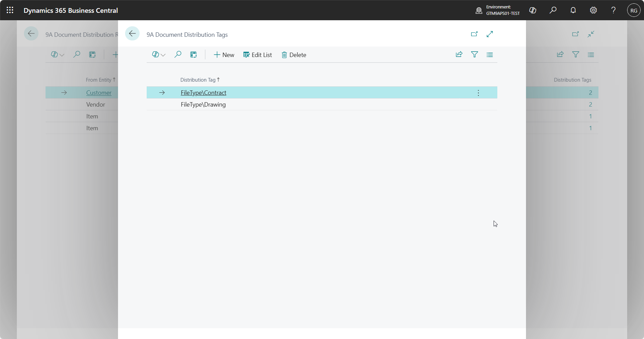Delete the selected distribution tag
The image size is (644, 339).
(294, 55)
